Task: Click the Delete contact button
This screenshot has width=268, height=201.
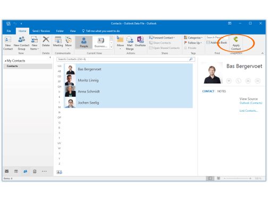Action: pyautogui.click(x=46, y=42)
